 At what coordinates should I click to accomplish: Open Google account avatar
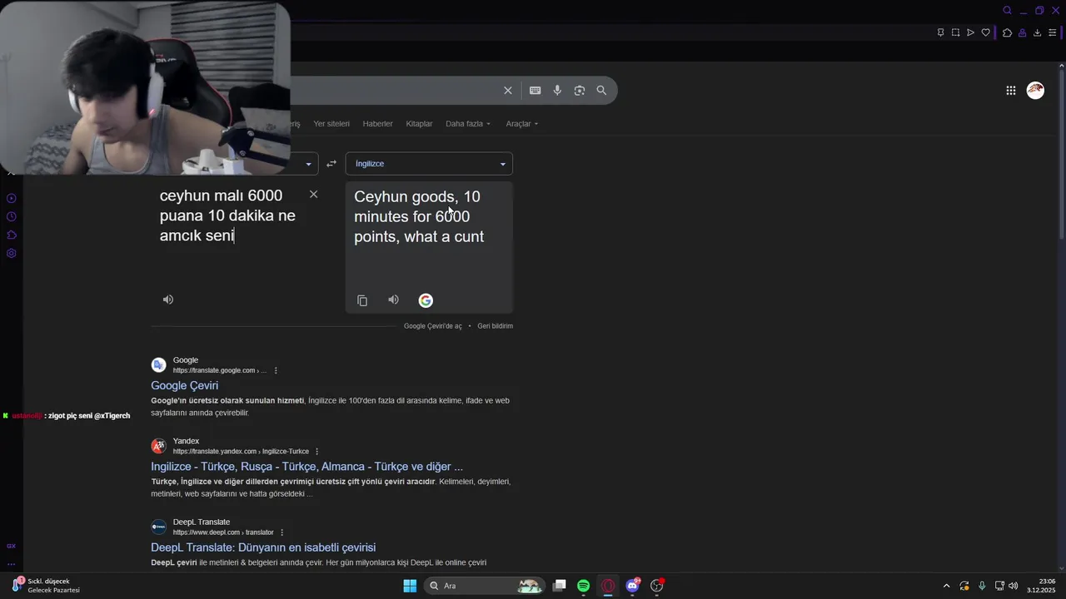tap(1035, 91)
